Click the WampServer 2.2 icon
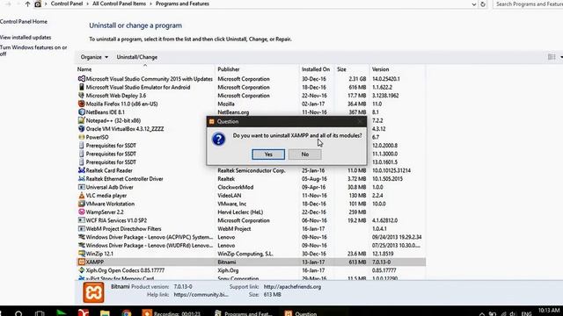 coord(82,212)
